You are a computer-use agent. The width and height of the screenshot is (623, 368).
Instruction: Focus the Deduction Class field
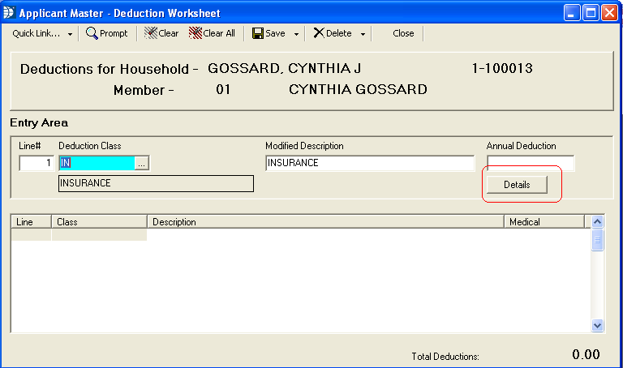click(x=96, y=163)
